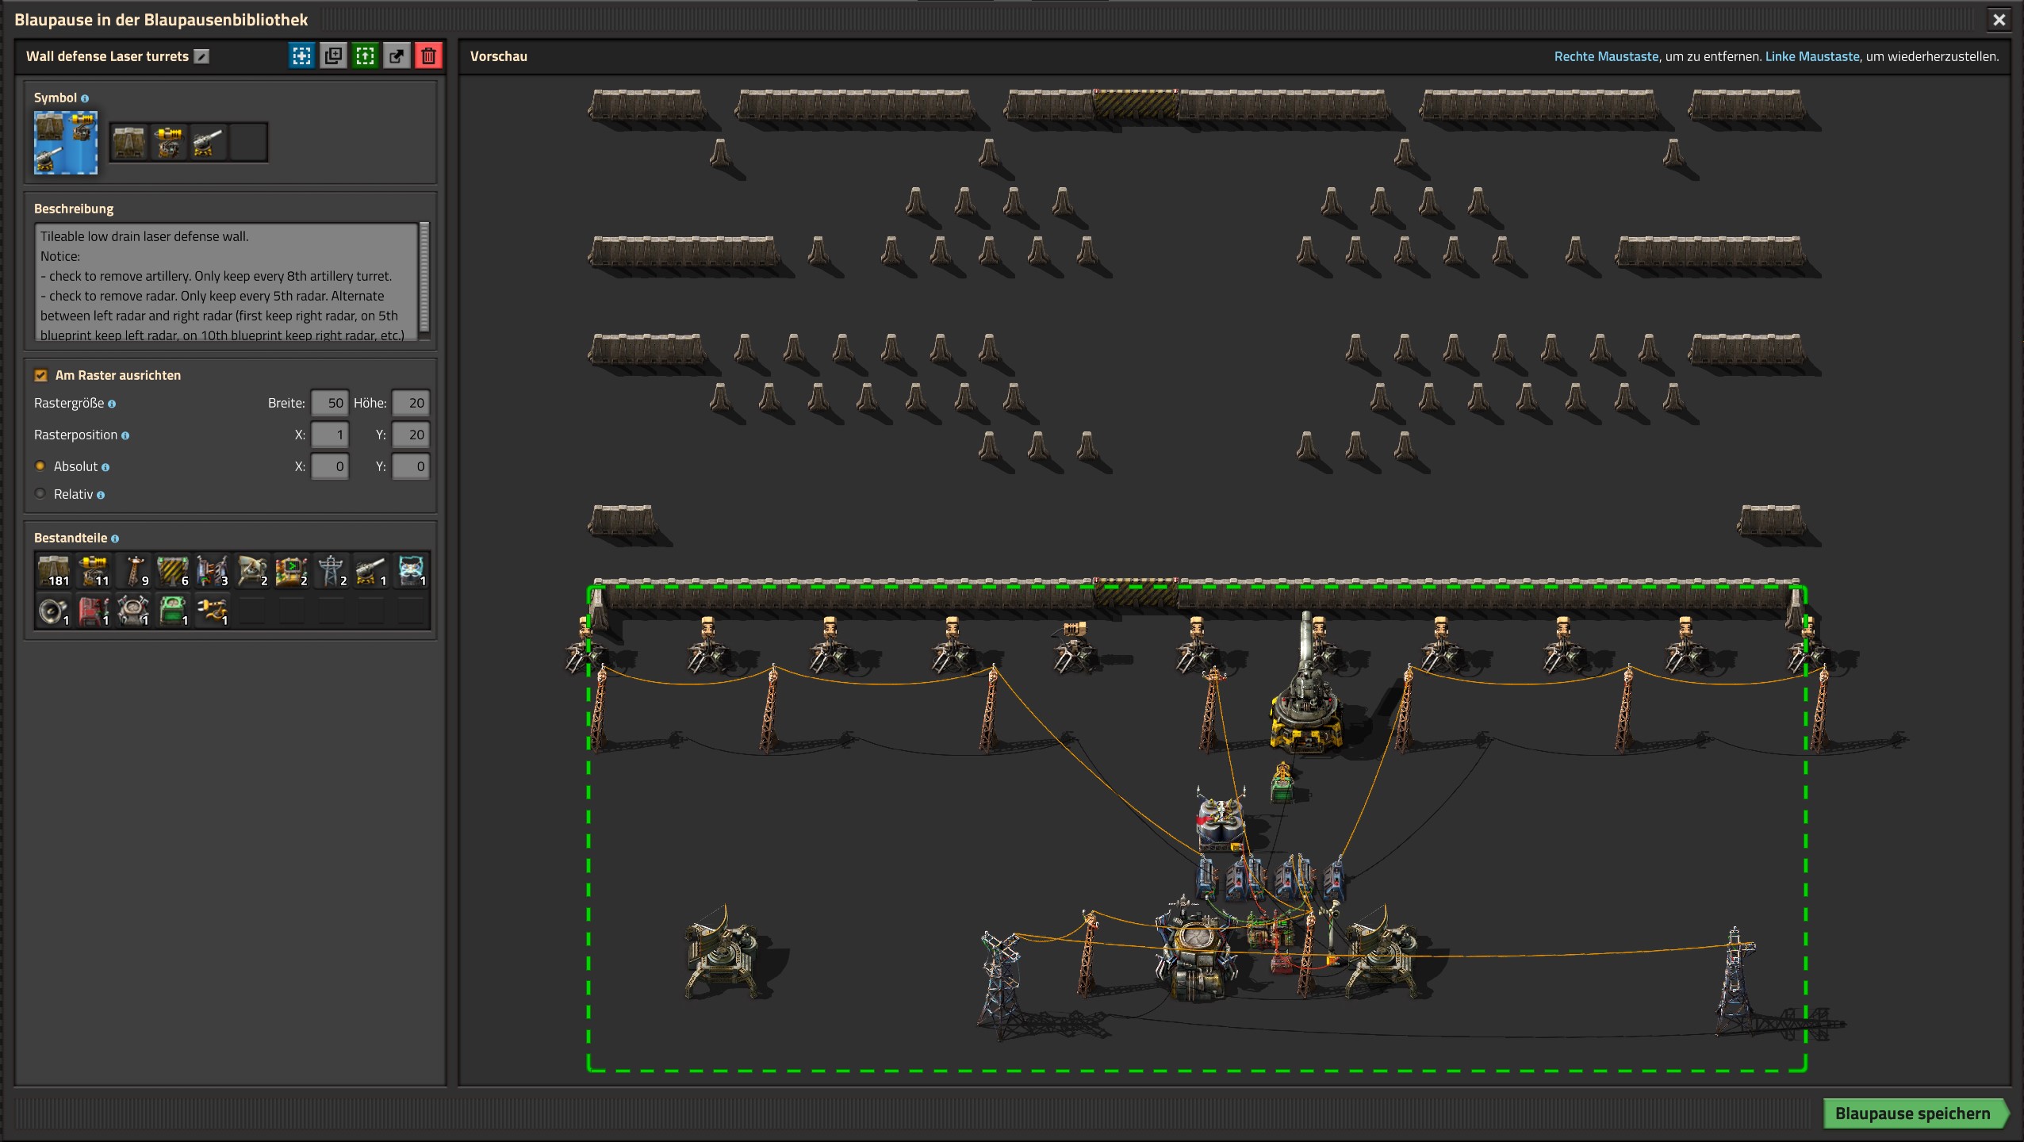This screenshot has height=1142, width=2024.
Task: Click the info icon next to Rastergröße
Action: click(112, 404)
